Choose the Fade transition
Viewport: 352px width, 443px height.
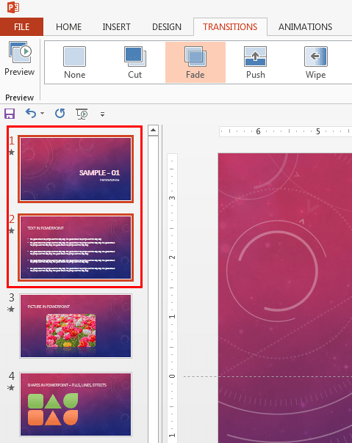(195, 62)
